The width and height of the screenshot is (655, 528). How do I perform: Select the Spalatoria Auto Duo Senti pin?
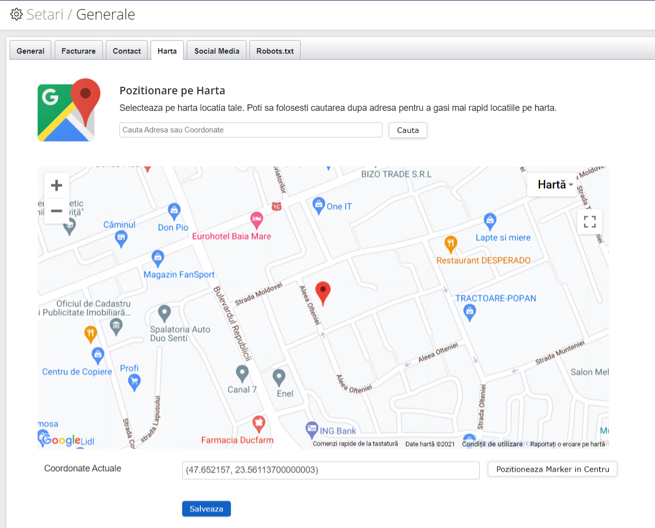tap(165, 314)
